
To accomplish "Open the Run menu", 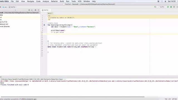I will click(x=68, y=1).
